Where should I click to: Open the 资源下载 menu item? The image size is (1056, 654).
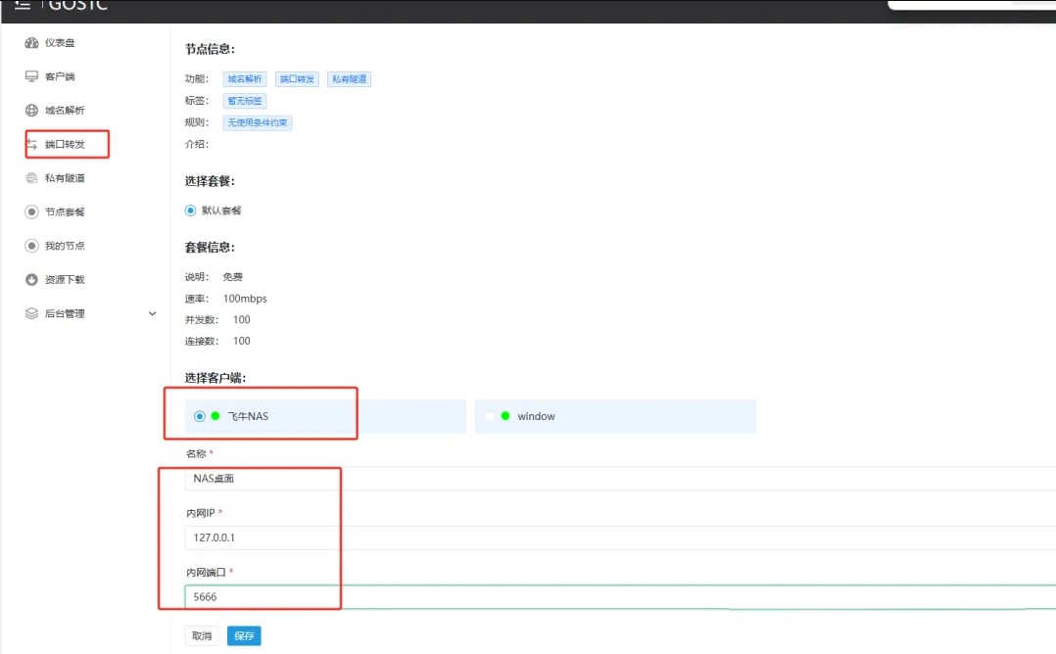65,280
